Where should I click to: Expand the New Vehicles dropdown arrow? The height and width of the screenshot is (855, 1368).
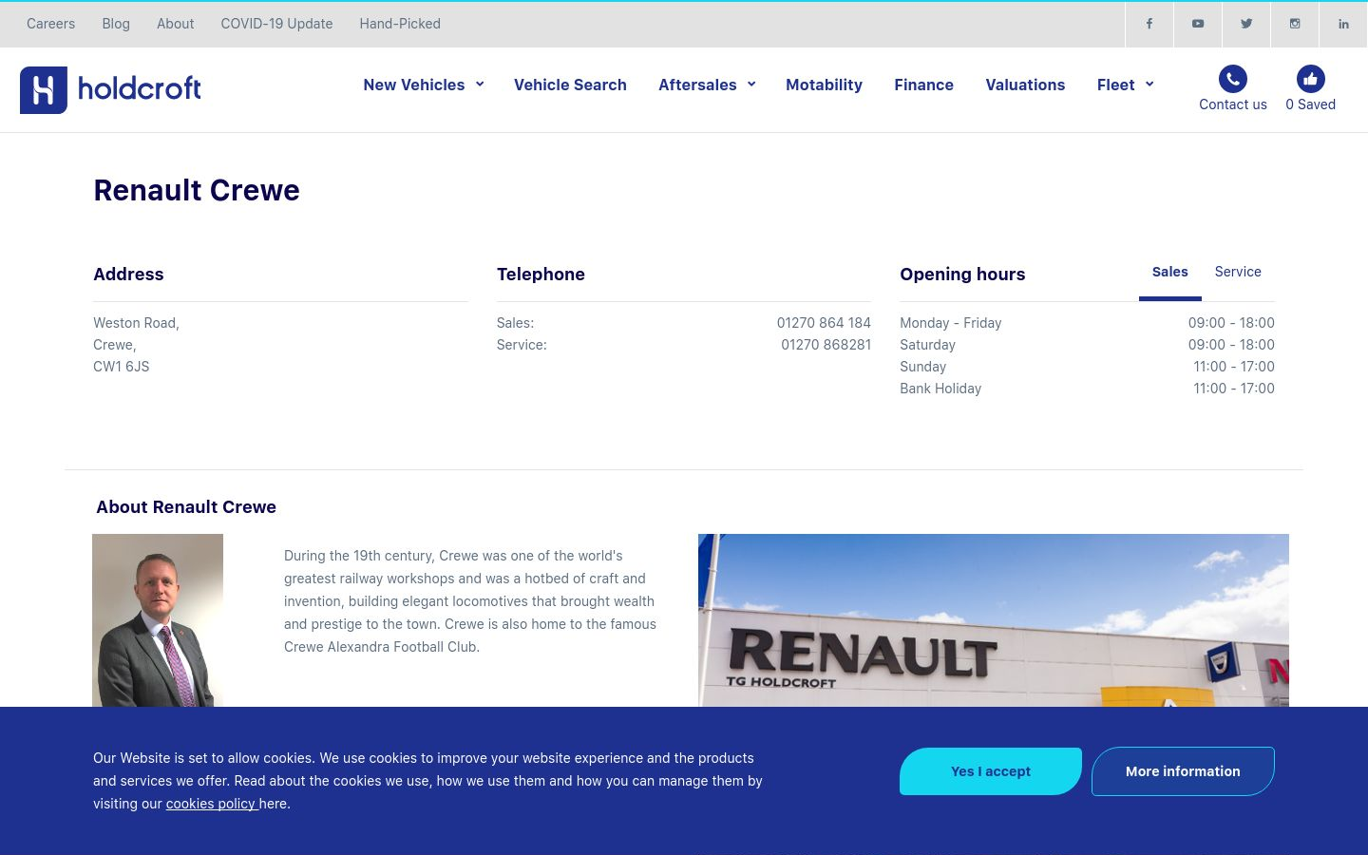[480, 85]
